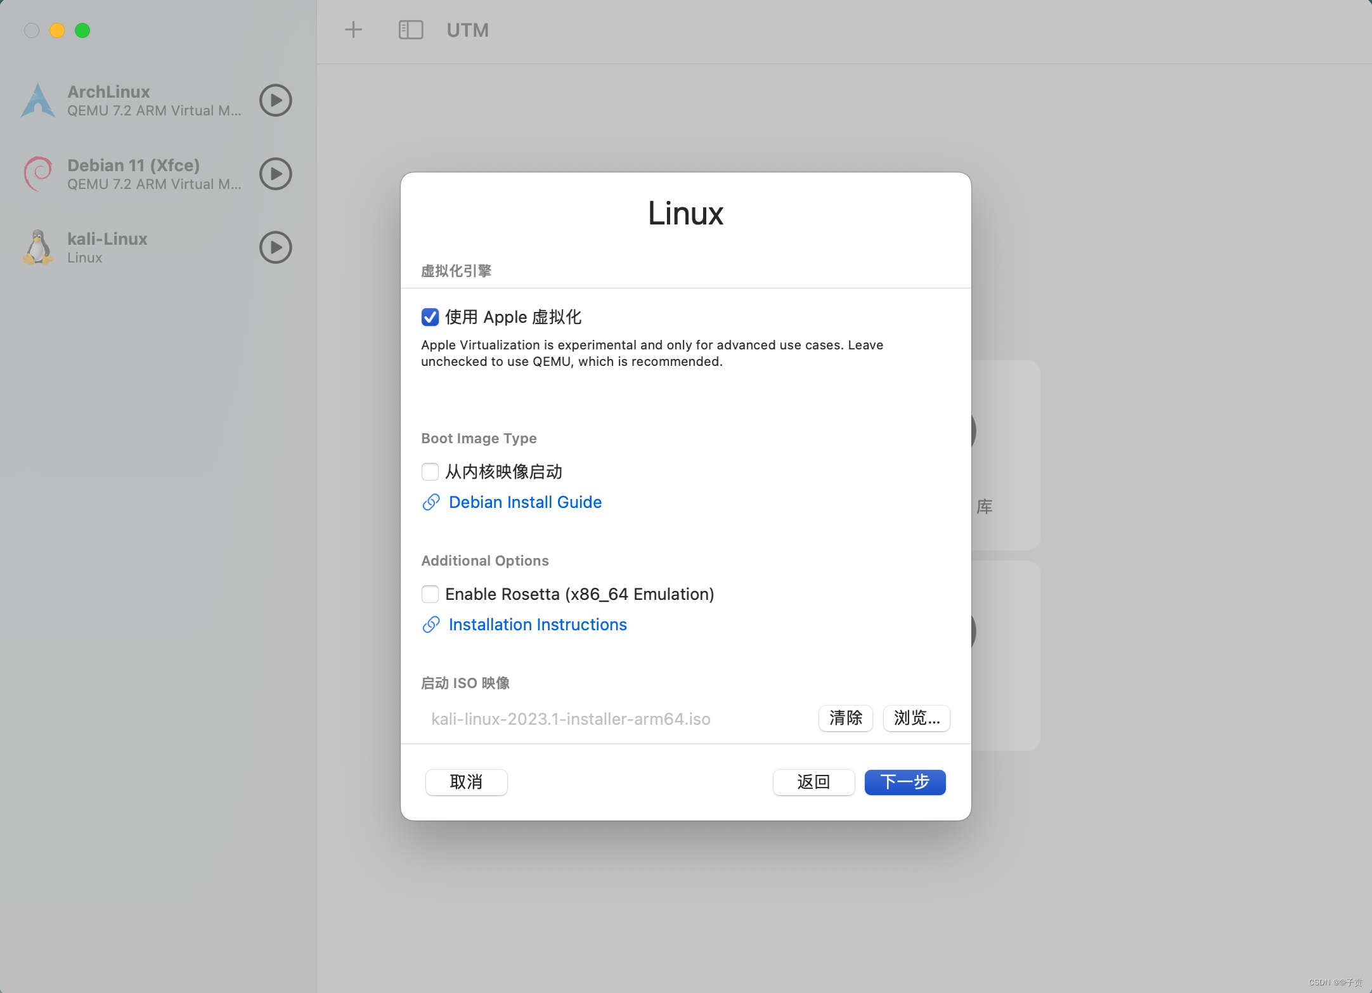Enable the 从内核映像启动 checkbox
This screenshot has height=993, width=1372.
point(430,472)
